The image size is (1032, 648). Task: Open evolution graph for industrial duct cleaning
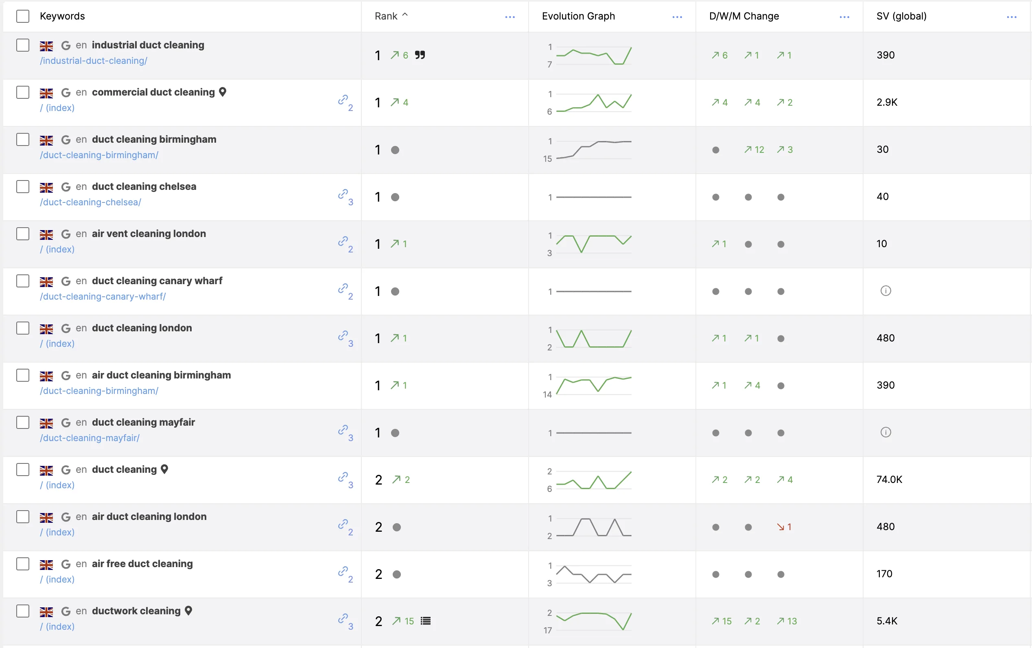[x=594, y=56]
